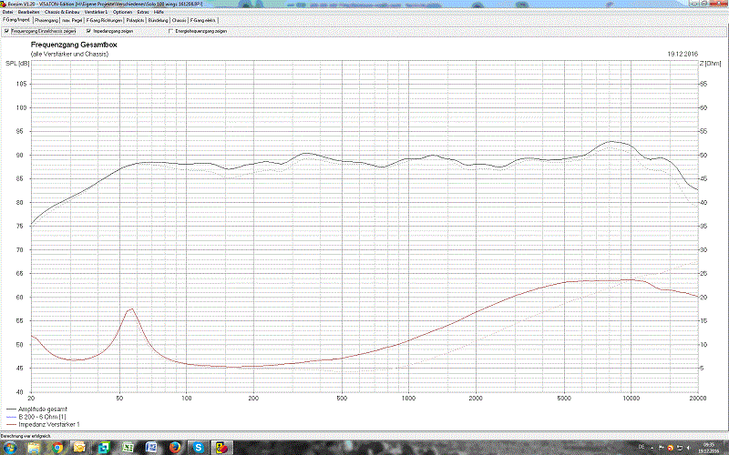Enable Energiefrequenzgang zeigen checkbox

[x=171, y=31]
